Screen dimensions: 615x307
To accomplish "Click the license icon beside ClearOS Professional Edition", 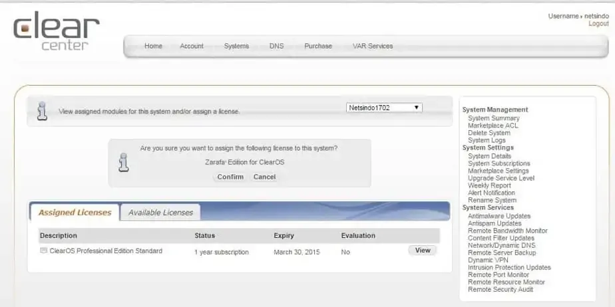I will 44,251.
